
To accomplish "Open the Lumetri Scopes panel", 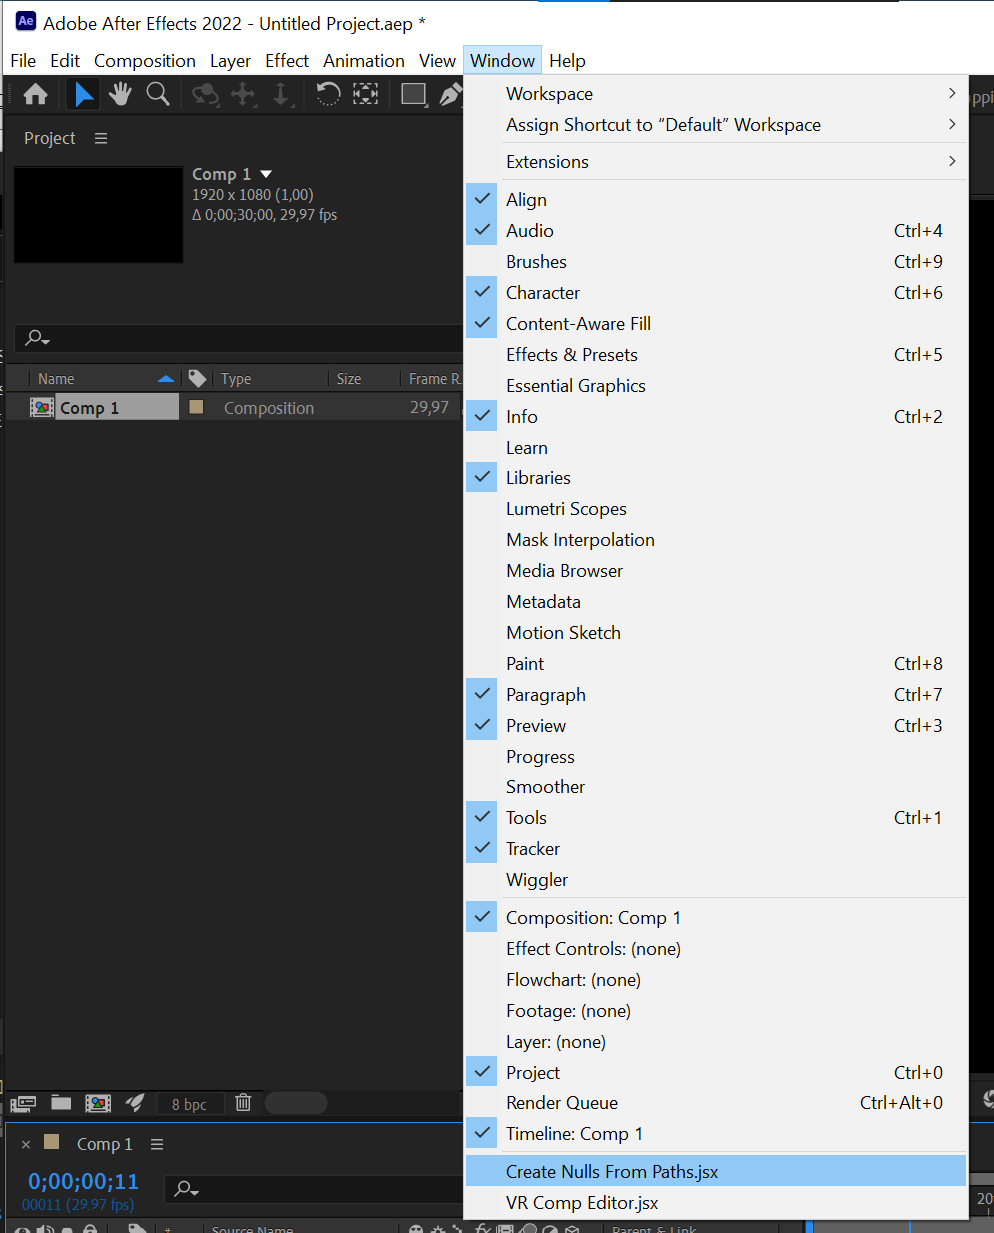I will click(716, 508).
